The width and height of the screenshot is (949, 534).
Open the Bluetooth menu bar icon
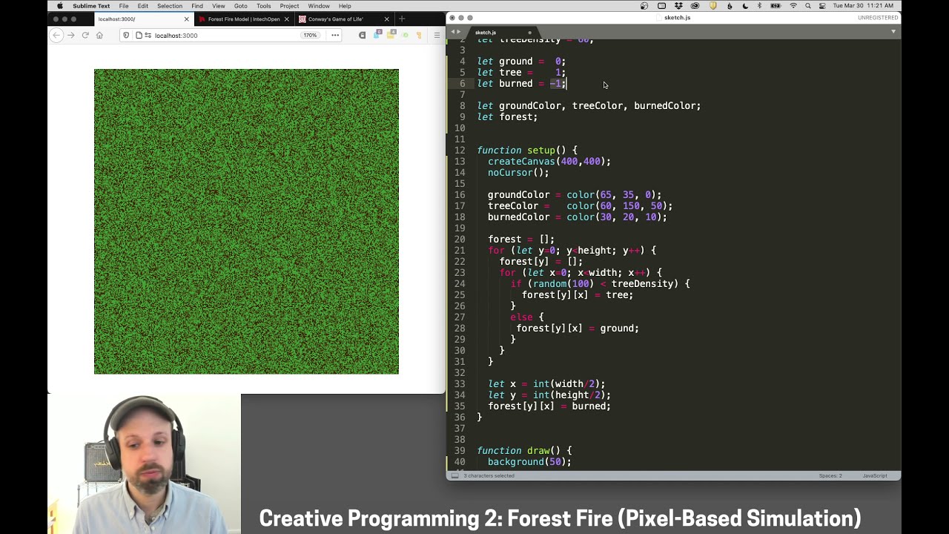pyautogui.click(x=760, y=6)
